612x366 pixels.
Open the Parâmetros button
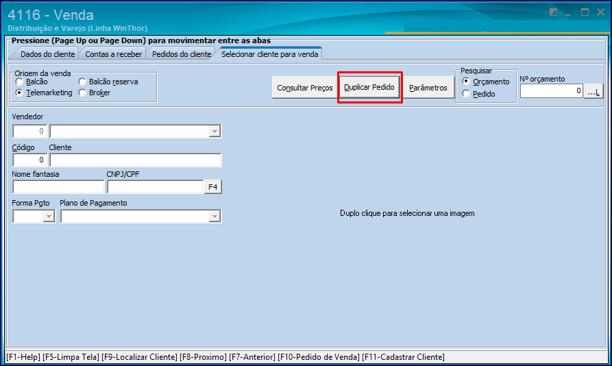pos(428,88)
